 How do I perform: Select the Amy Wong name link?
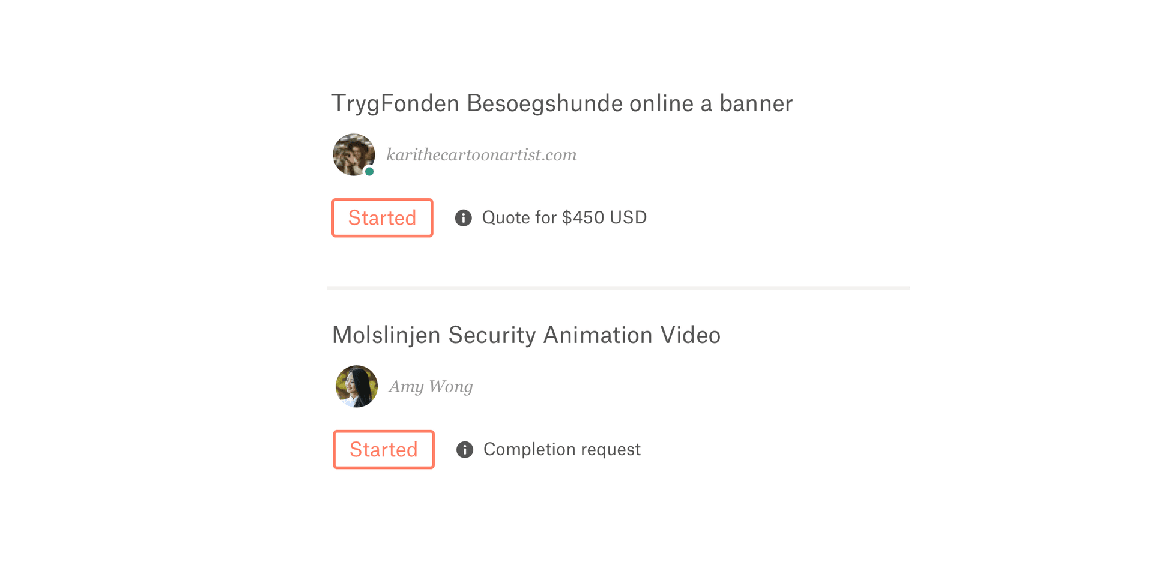(431, 386)
